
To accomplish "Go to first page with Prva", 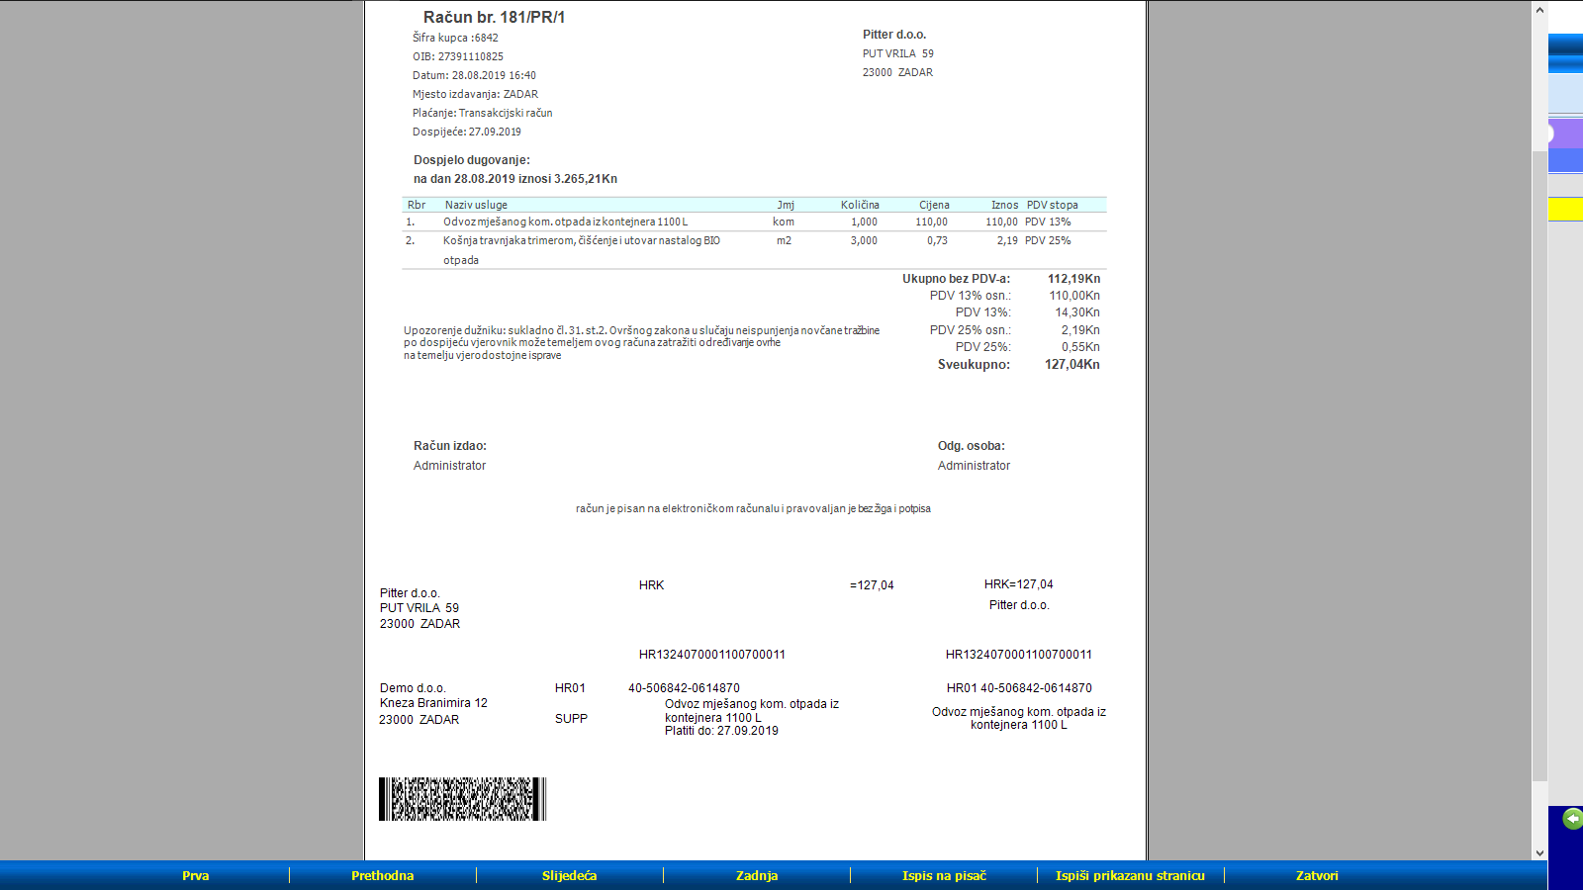I will point(195,875).
